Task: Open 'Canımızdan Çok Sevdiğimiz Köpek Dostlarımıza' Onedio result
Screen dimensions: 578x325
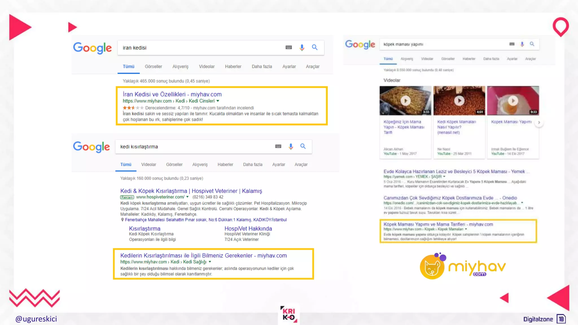Action: click(x=450, y=198)
